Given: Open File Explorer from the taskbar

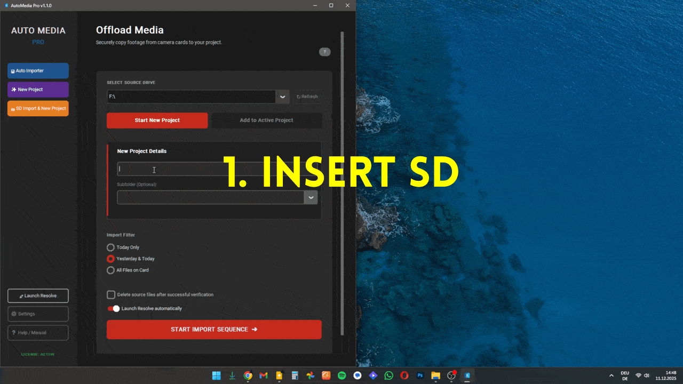Looking at the screenshot, I should [435, 375].
